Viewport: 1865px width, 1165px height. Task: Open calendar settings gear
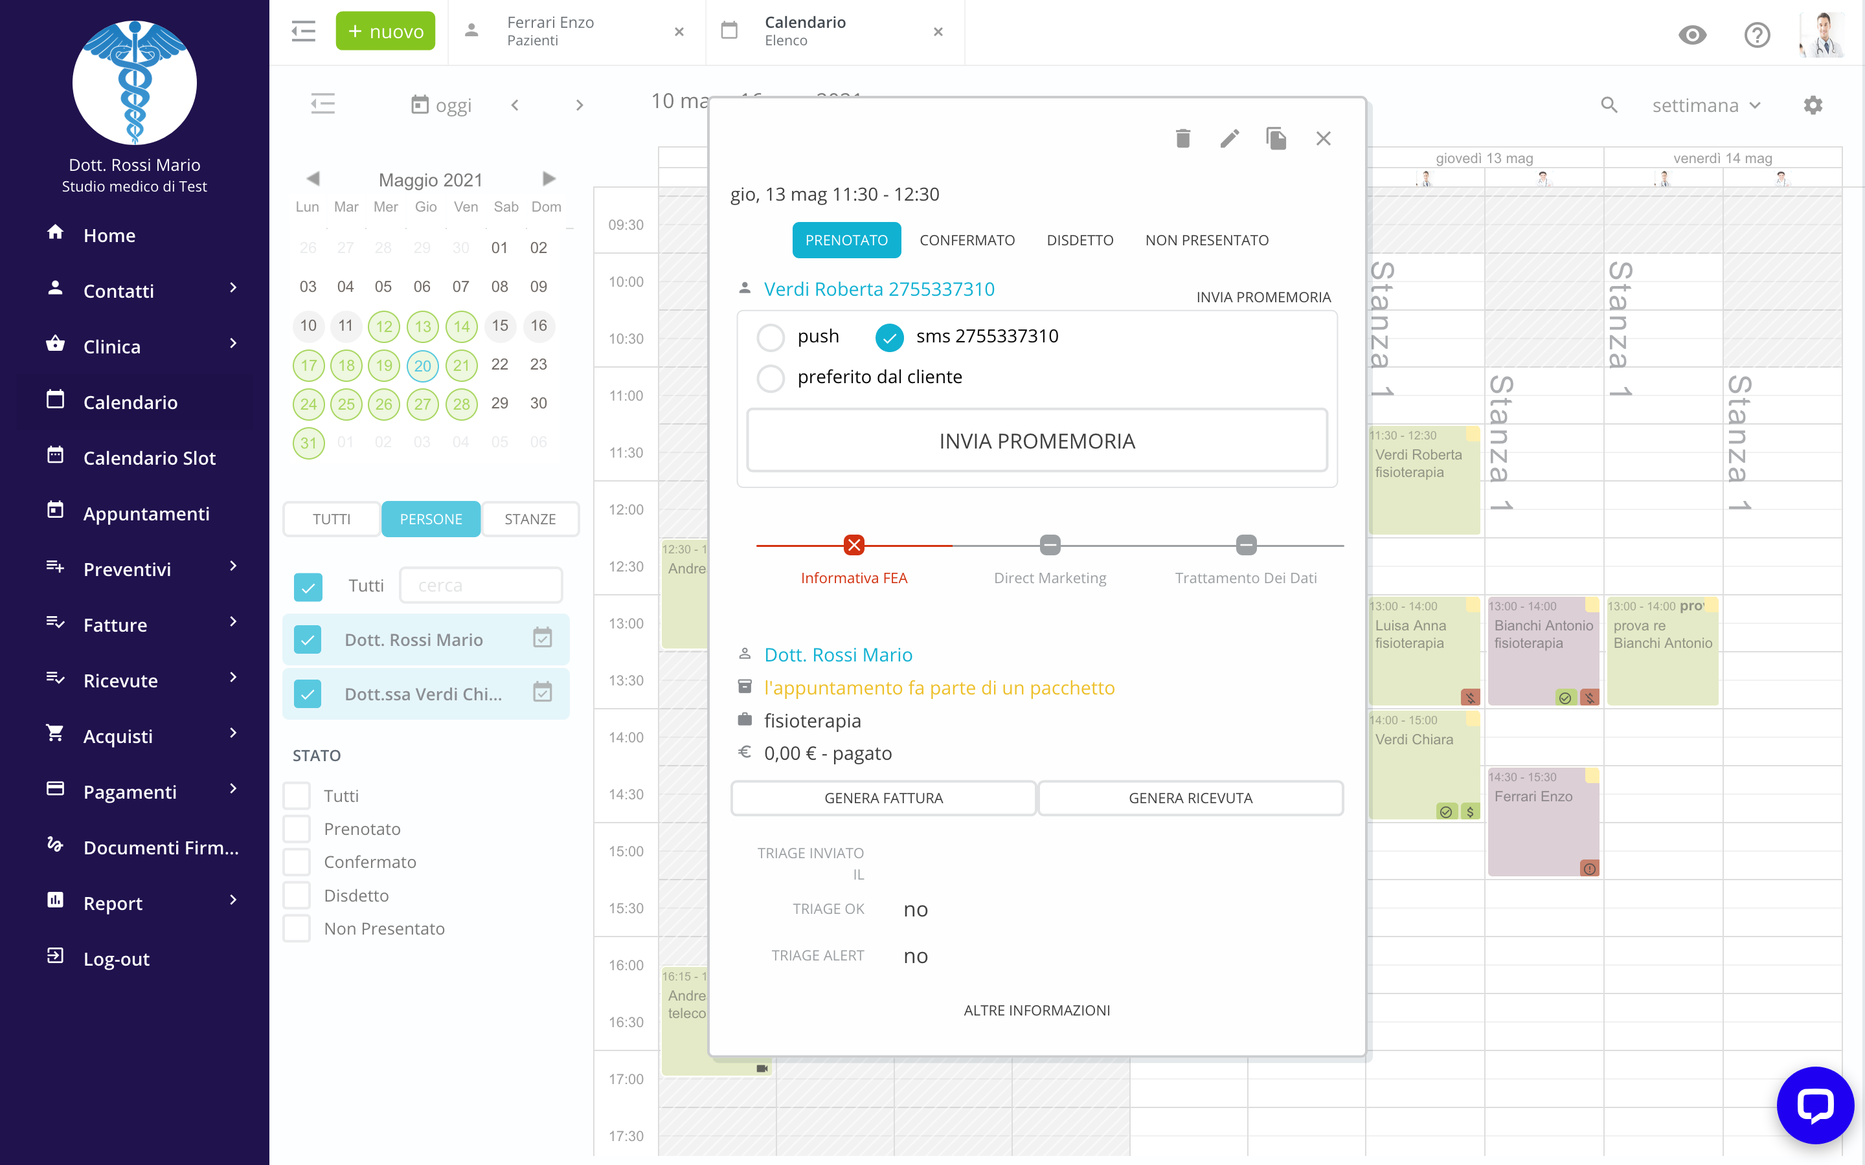pos(1813,105)
